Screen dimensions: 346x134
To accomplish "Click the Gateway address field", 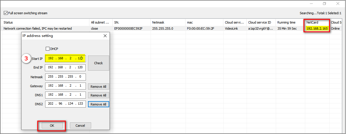I will [x=66, y=86].
